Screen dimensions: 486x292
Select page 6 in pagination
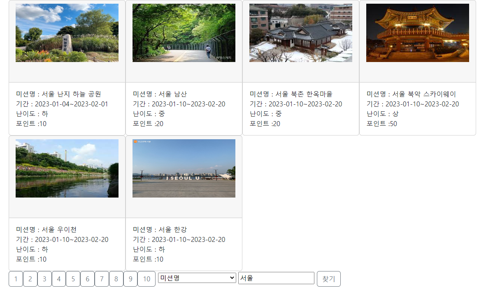pyautogui.click(x=87, y=279)
